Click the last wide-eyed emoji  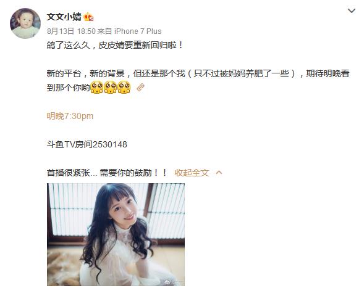124,88
